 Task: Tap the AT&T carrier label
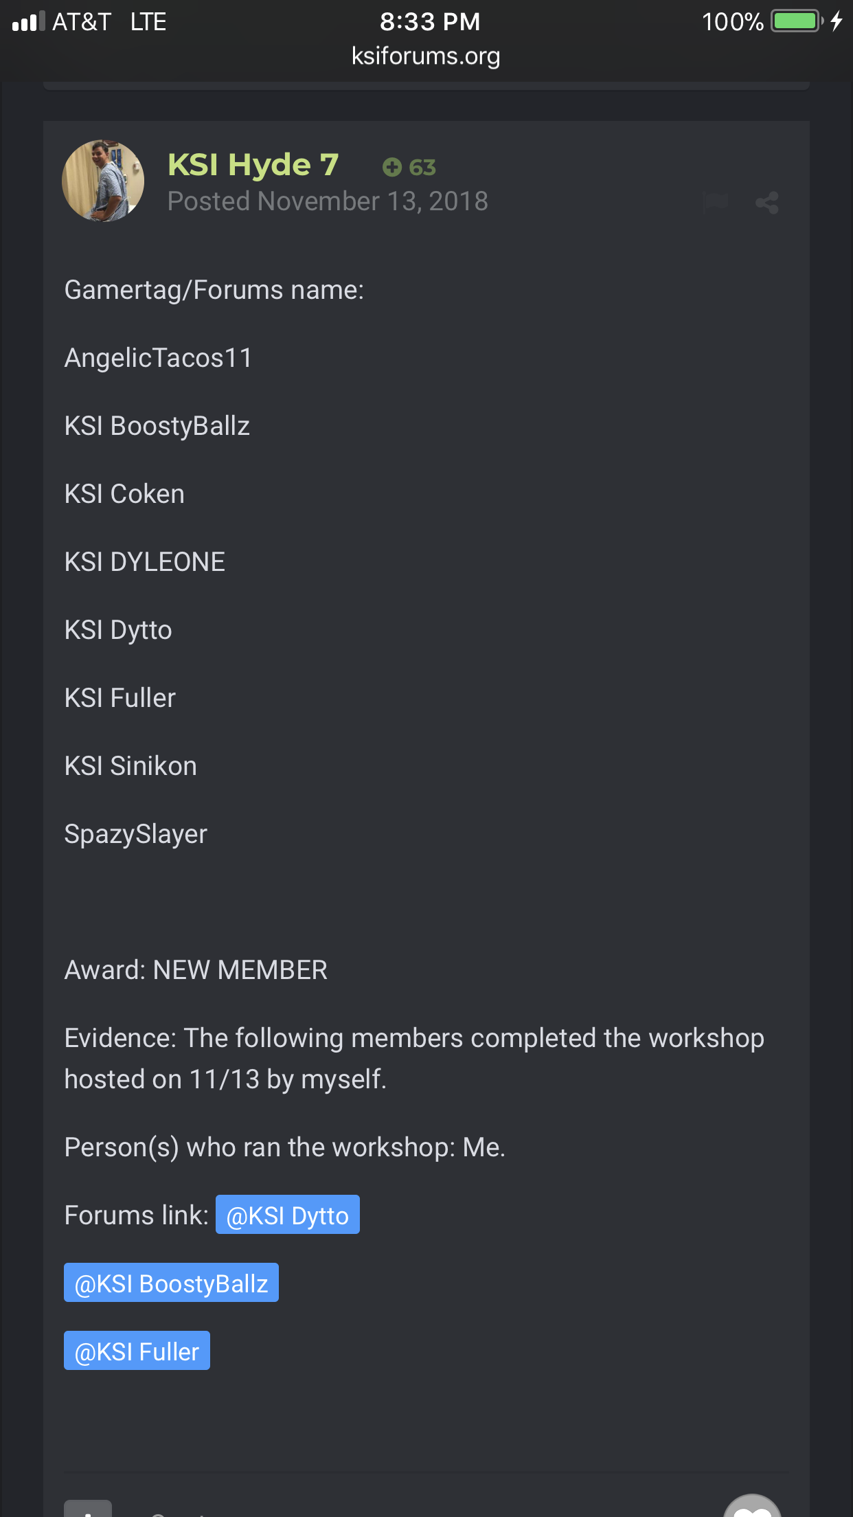click(82, 21)
